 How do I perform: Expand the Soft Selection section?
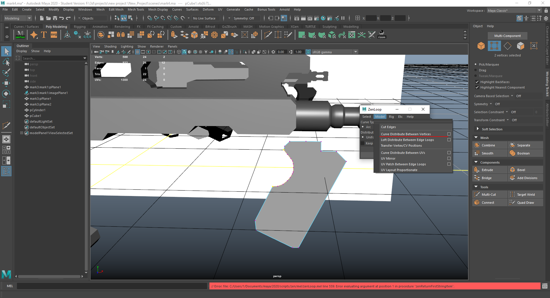[x=478, y=129]
